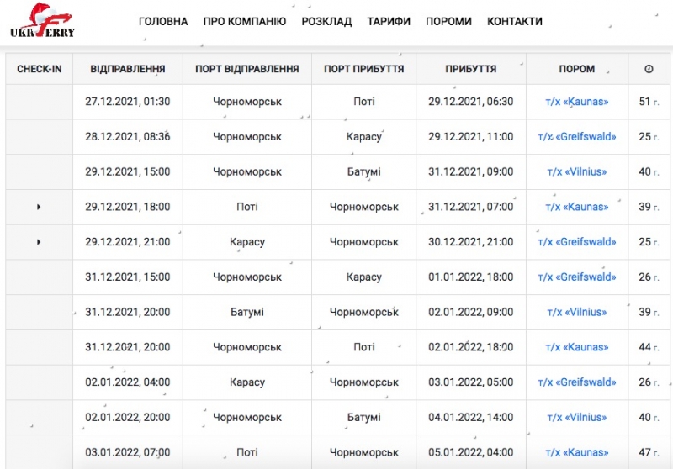
Task: Open Greifswald link in 28.12.2021 departure row
Action: [x=576, y=137]
